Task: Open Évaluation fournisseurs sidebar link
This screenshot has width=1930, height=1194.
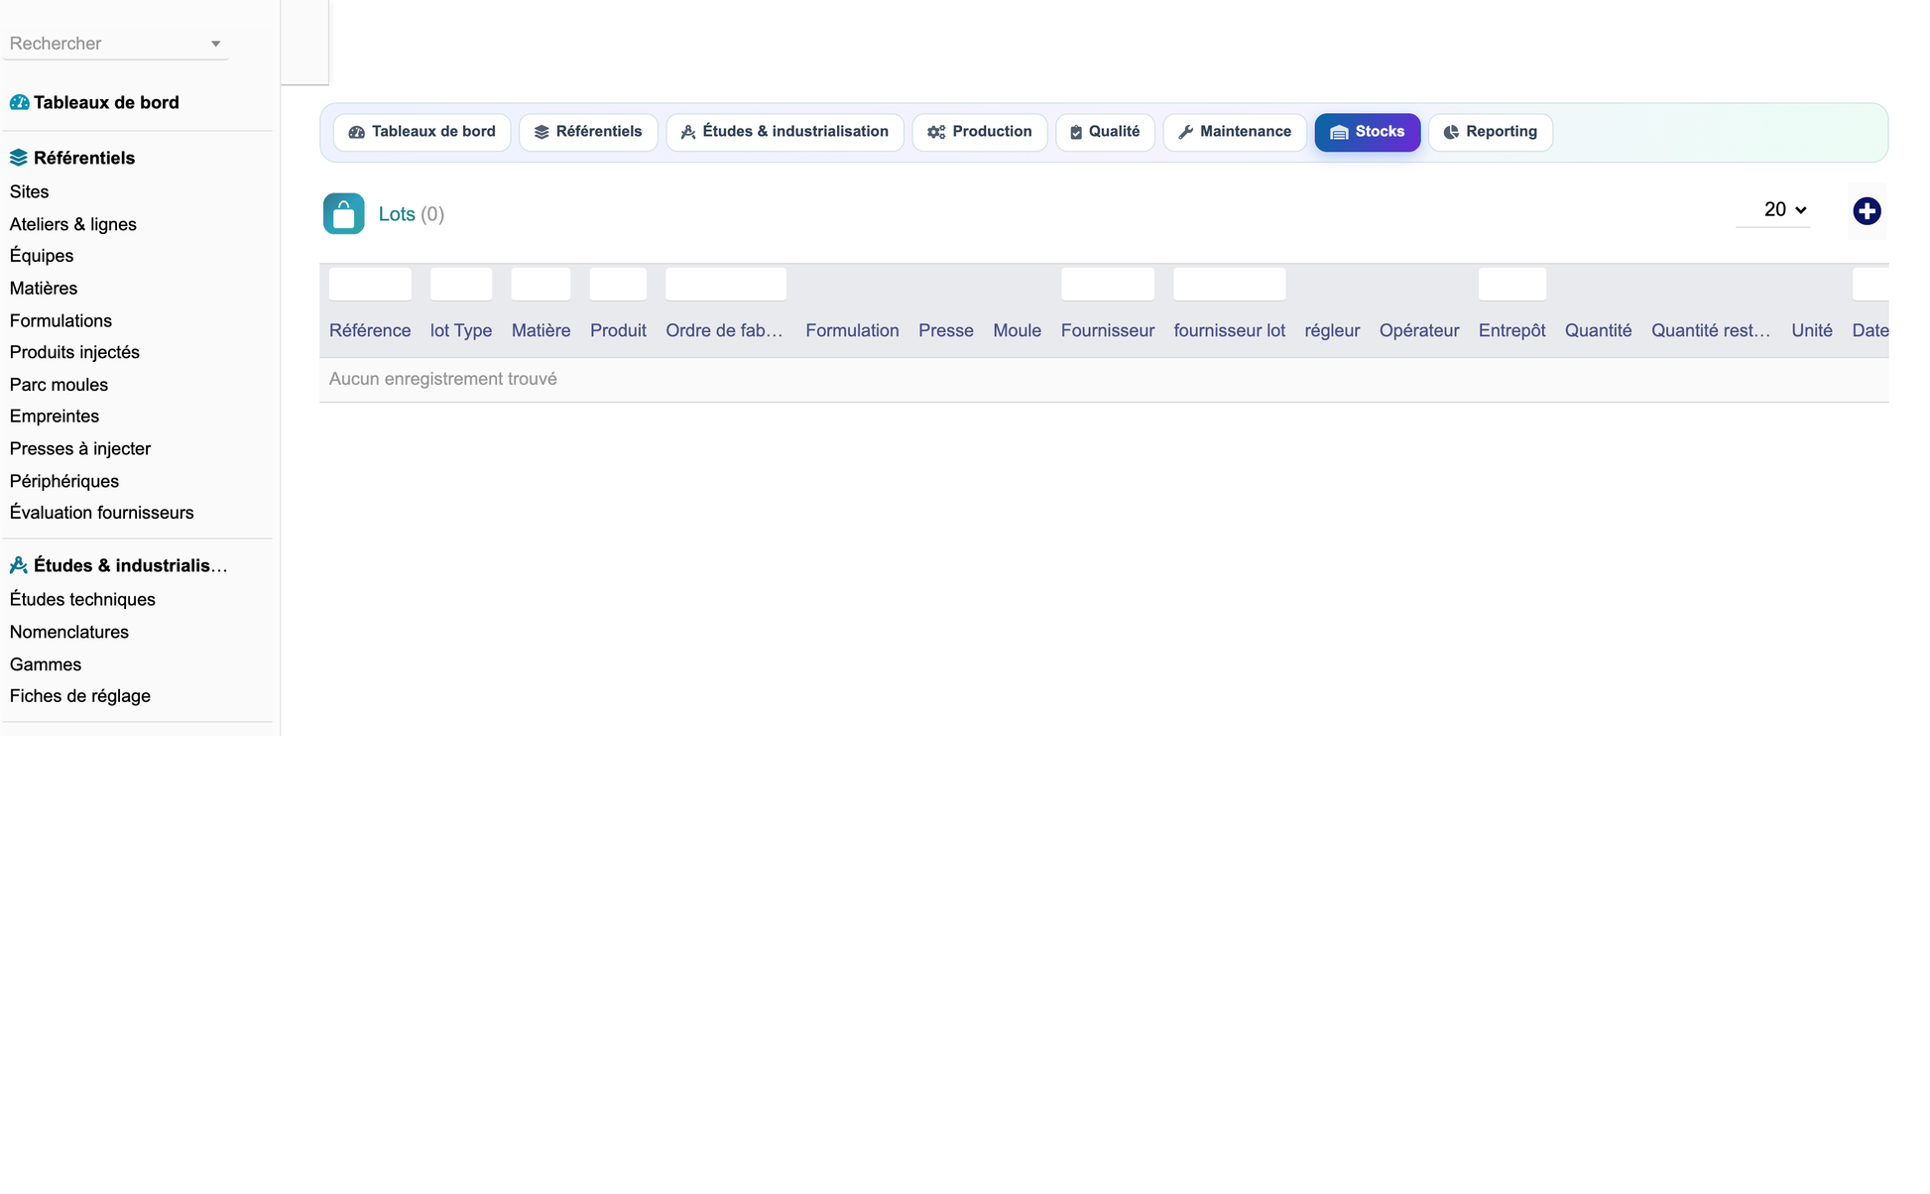Action: [x=102, y=513]
